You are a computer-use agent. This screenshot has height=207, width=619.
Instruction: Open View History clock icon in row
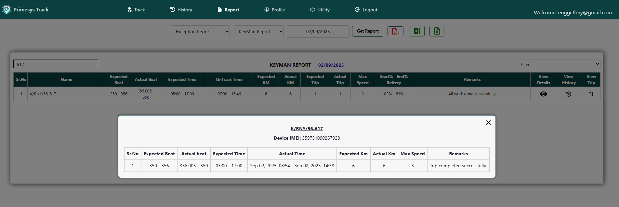click(568, 94)
